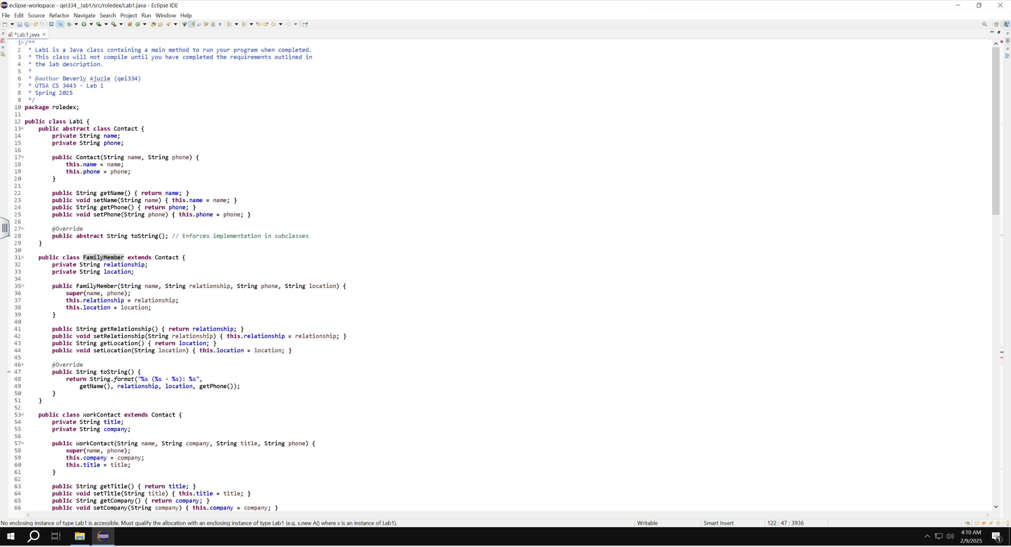Select the *Lab1.java editor tab

[27, 34]
